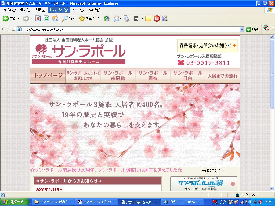Click the red telephone icon by 03-3319-3811
Screen dimensions: 275x206
tap(181, 62)
